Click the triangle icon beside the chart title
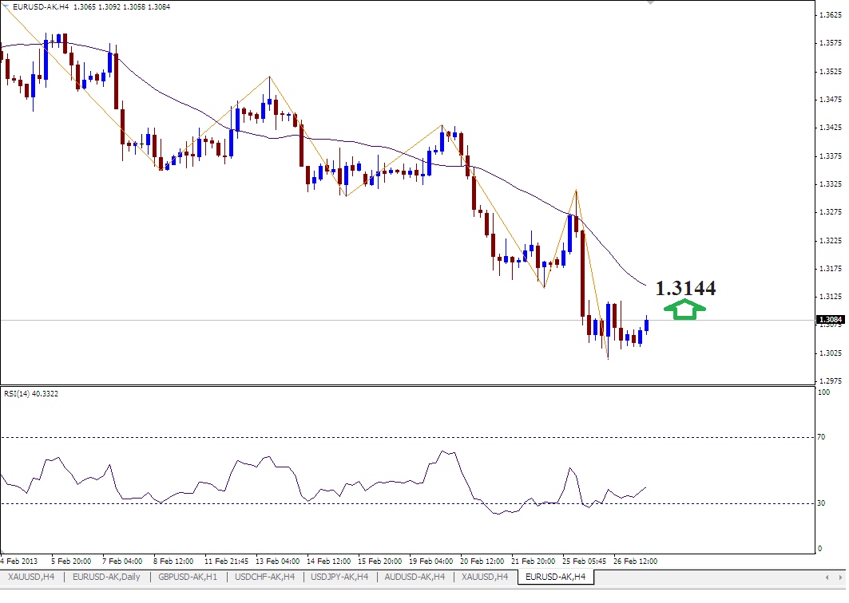 [x=7, y=6]
